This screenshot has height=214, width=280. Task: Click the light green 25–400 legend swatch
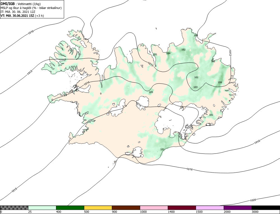point(42,208)
